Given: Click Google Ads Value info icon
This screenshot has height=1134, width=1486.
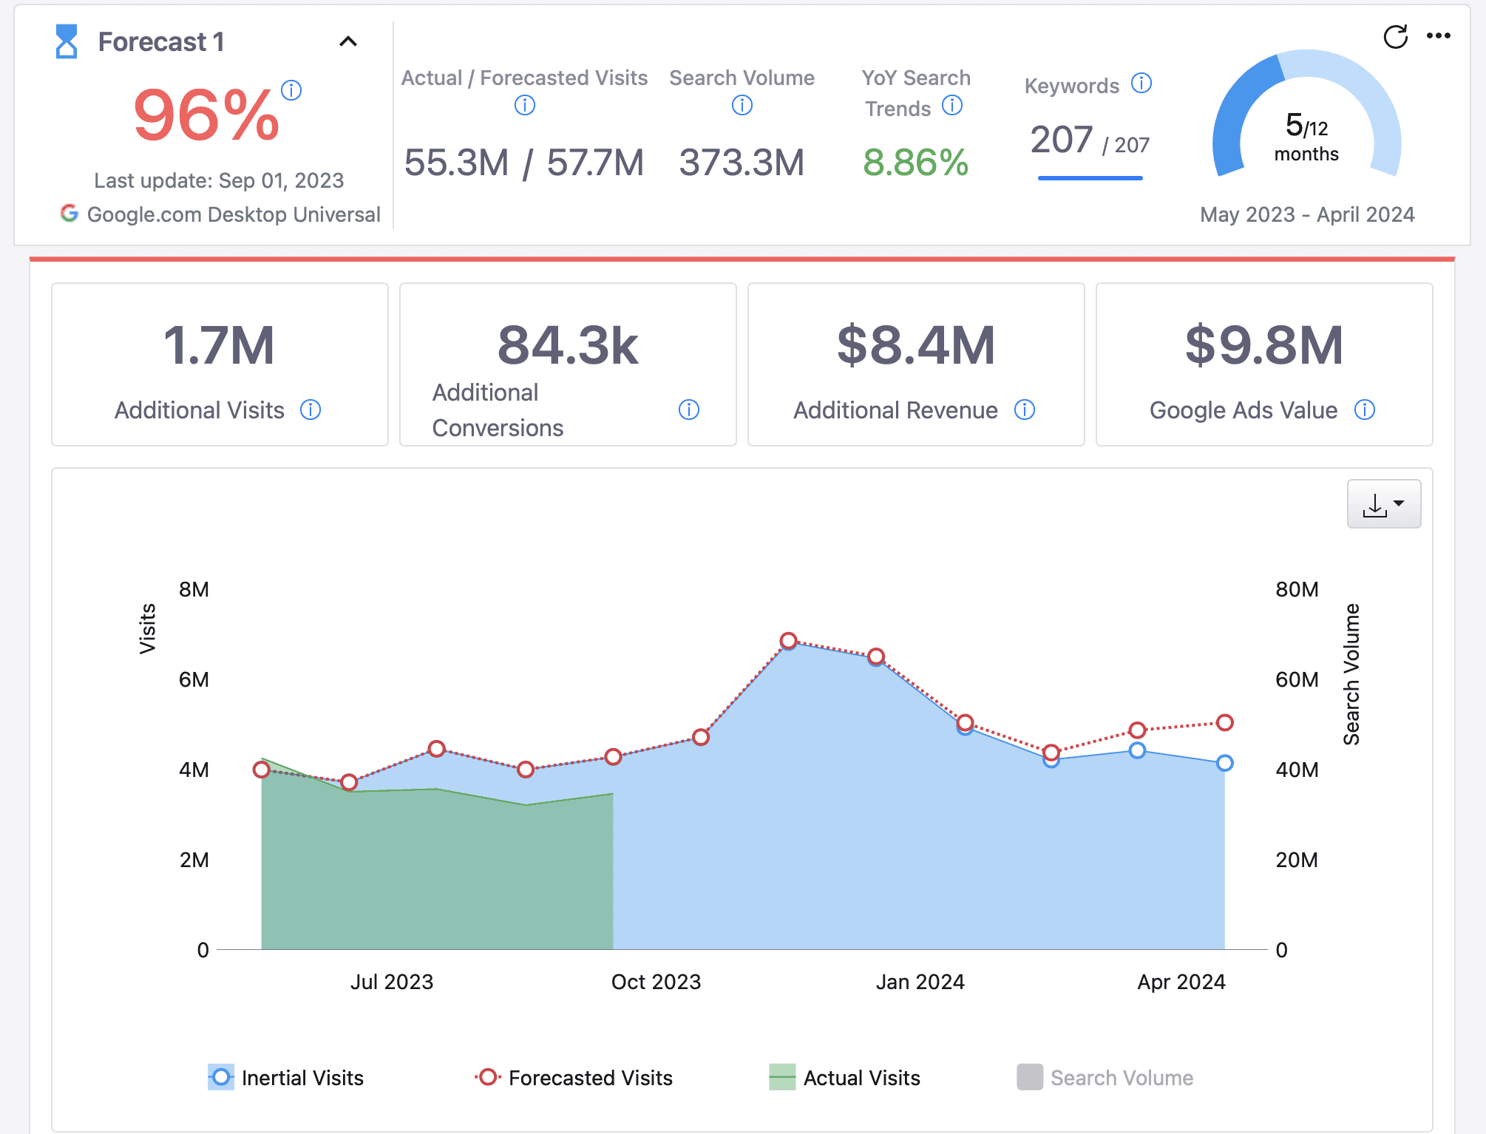Looking at the screenshot, I should click(1364, 410).
